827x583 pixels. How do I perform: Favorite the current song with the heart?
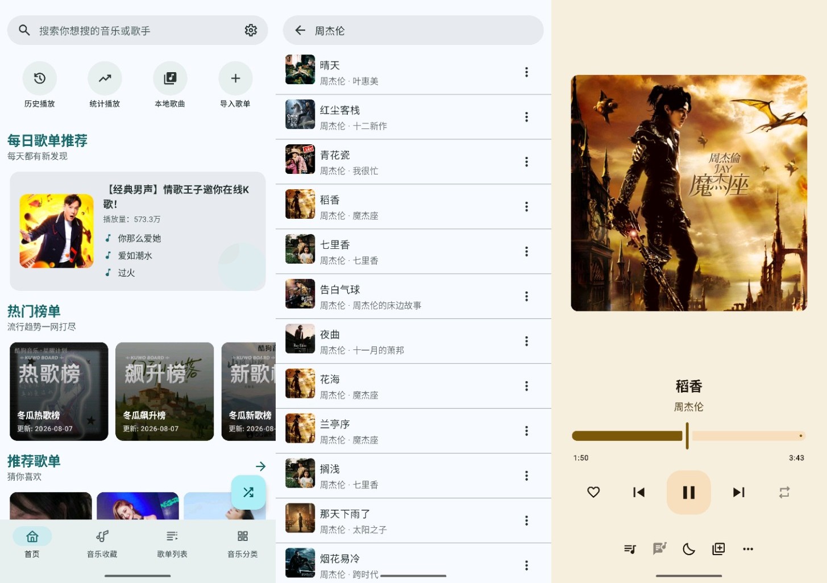[x=593, y=492]
